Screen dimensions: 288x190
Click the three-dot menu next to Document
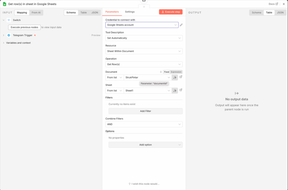161,72
